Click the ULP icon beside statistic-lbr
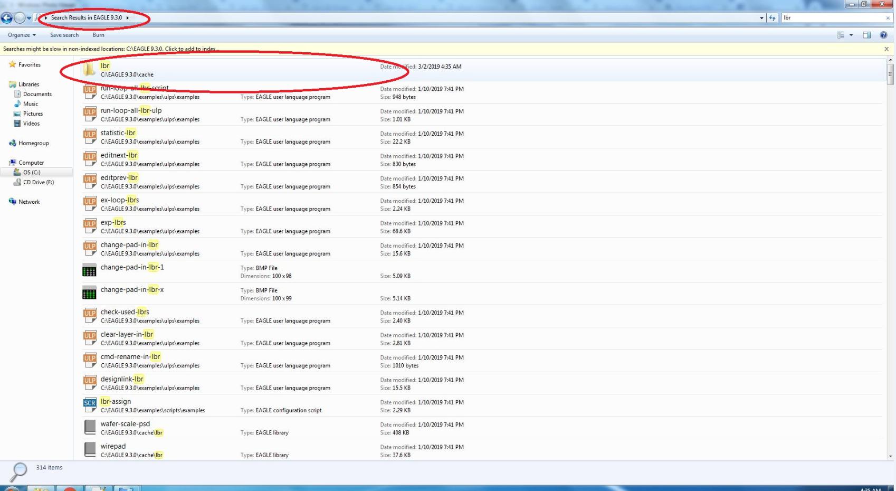Screen dimensions: 896x491 pyautogui.click(x=90, y=137)
